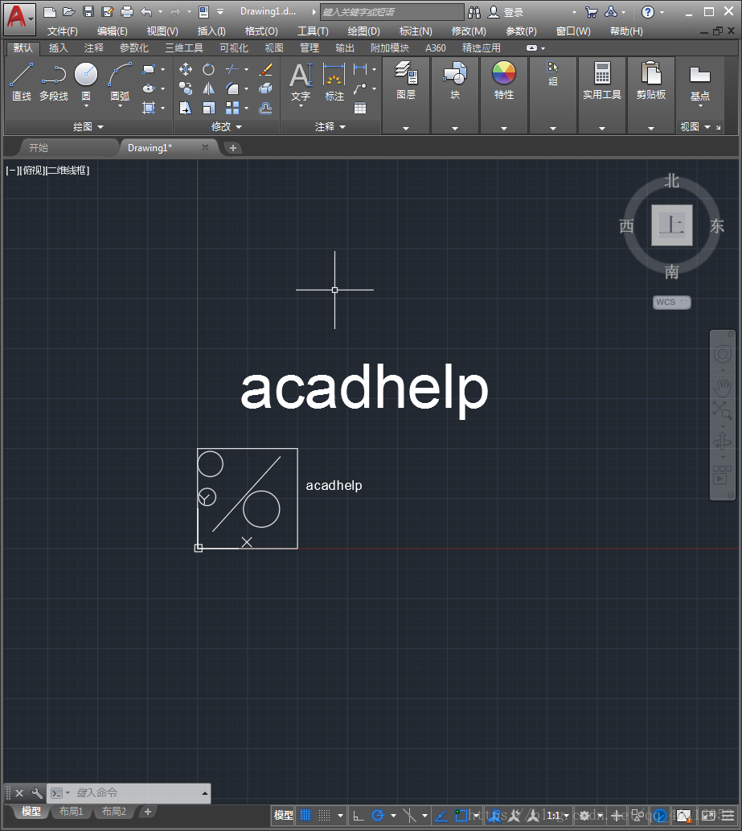Open the rectangle tool flyout arrow
This screenshot has width=742, height=831.
tap(162, 69)
